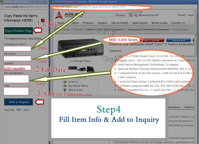The height and width of the screenshot is (144, 199).
Task: Open the Career link
Action: (181, 15)
